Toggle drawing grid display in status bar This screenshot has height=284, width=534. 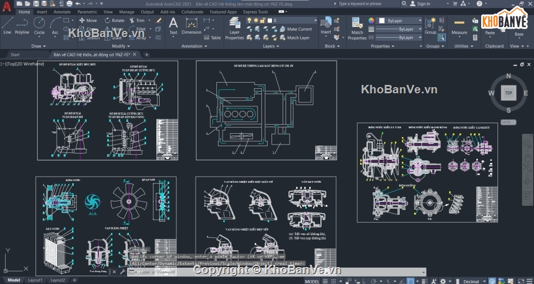(325, 281)
